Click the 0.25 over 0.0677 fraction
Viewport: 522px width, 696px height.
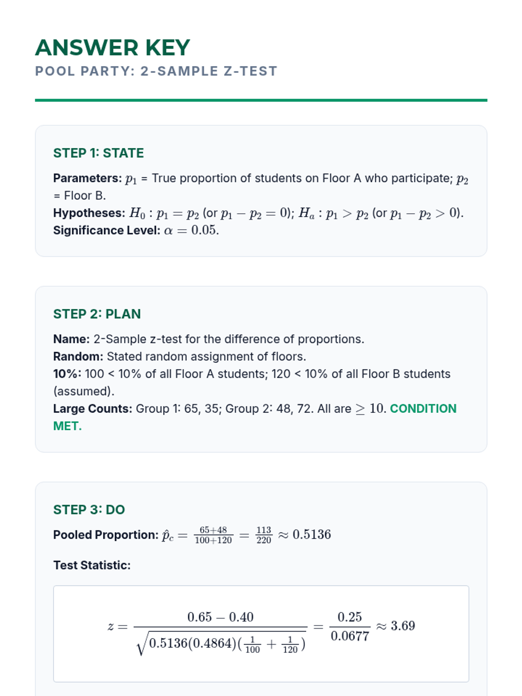pyautogui.click(x=350, y=626)
